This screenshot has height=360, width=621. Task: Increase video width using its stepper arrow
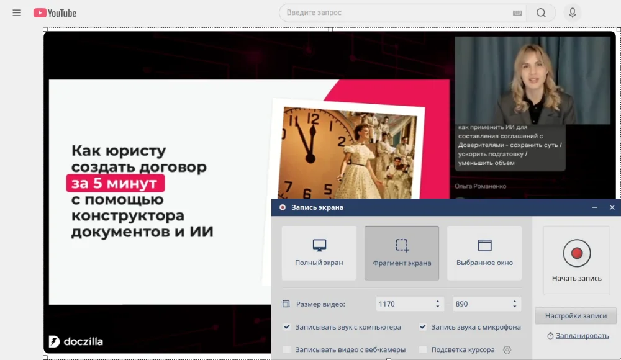click(x=438, y=300)
